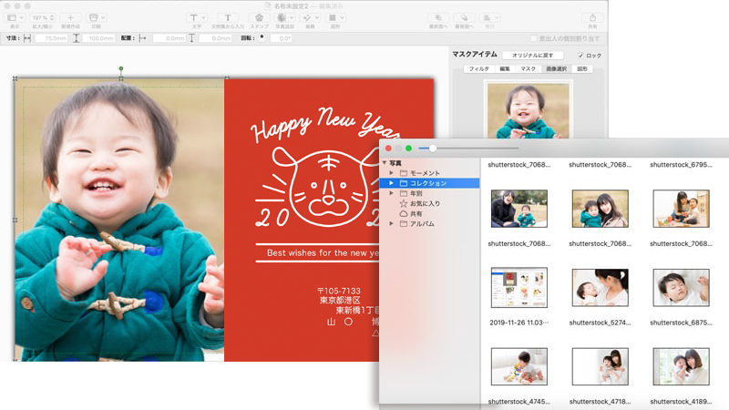Select photo of mother and child with wooden blocks
This screenshot has width=729, height=410.
coord(681,209)
